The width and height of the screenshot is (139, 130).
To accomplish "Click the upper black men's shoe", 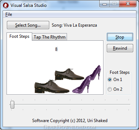I will (69, 74).
